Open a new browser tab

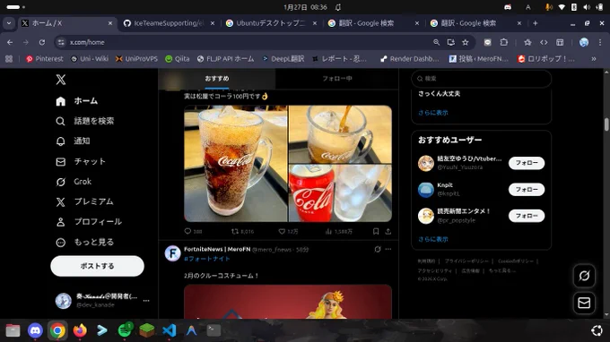point(536,23)
